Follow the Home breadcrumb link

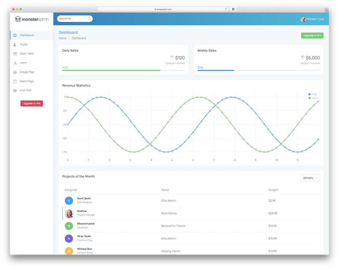pyautogui.click(x=63, y=38)
